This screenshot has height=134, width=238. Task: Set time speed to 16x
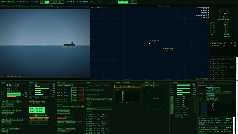point(56,2)
